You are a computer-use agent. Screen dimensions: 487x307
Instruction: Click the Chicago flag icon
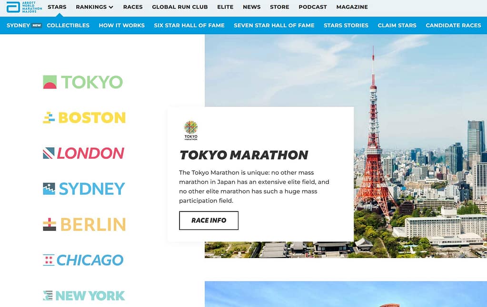tap(49, 260)
